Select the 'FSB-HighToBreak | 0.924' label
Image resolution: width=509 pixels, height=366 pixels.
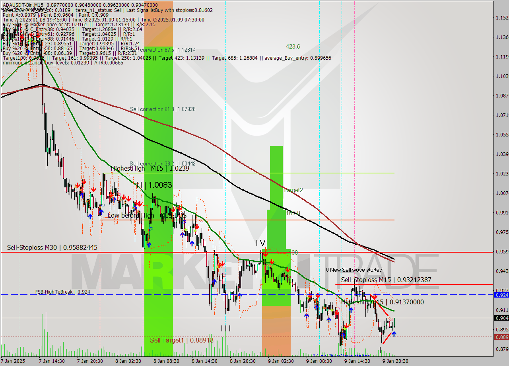pyautogui.click(x=62, y=292)
